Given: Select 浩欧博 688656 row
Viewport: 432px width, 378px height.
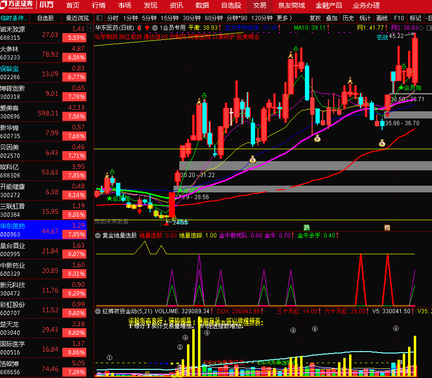Looking at the screenshot, I should (43, 367).
